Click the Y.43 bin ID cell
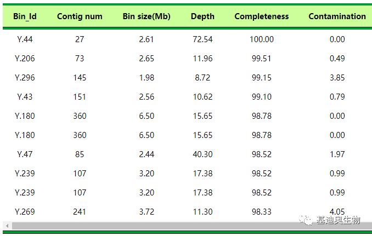 point(25,97)
